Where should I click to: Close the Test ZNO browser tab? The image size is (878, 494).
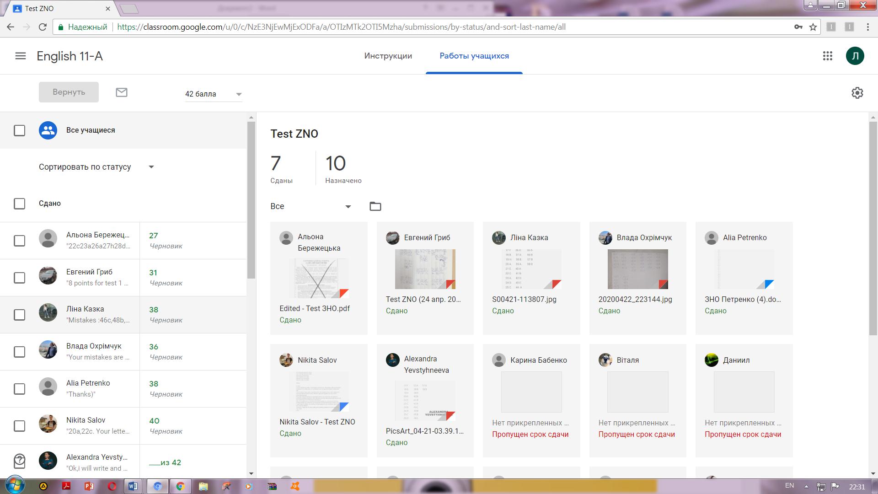pos(108,9)
